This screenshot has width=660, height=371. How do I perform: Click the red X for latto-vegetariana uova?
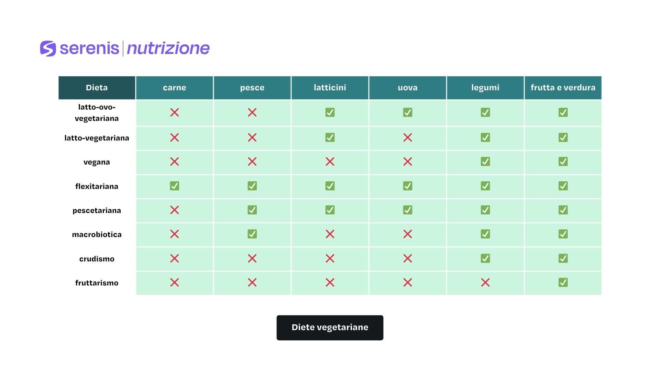coord(408,137)
